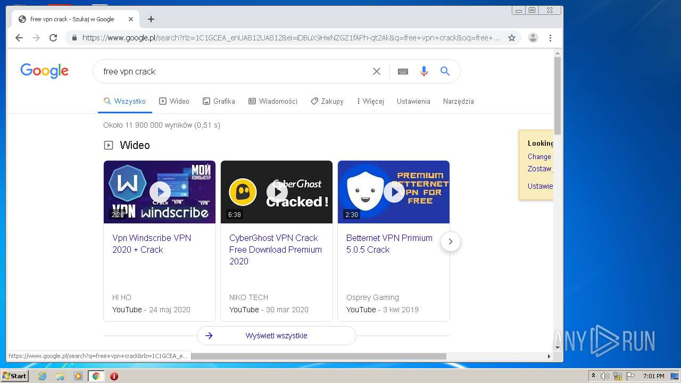Click the 7:01 PM clock
Screen dimensions: 681x383
[653, 376]
